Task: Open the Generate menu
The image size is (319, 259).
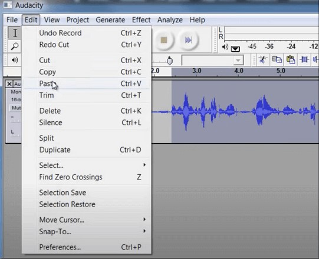Action: 110,20
